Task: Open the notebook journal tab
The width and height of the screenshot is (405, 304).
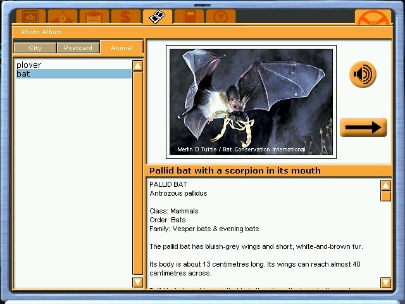Action: pos(189,16)
